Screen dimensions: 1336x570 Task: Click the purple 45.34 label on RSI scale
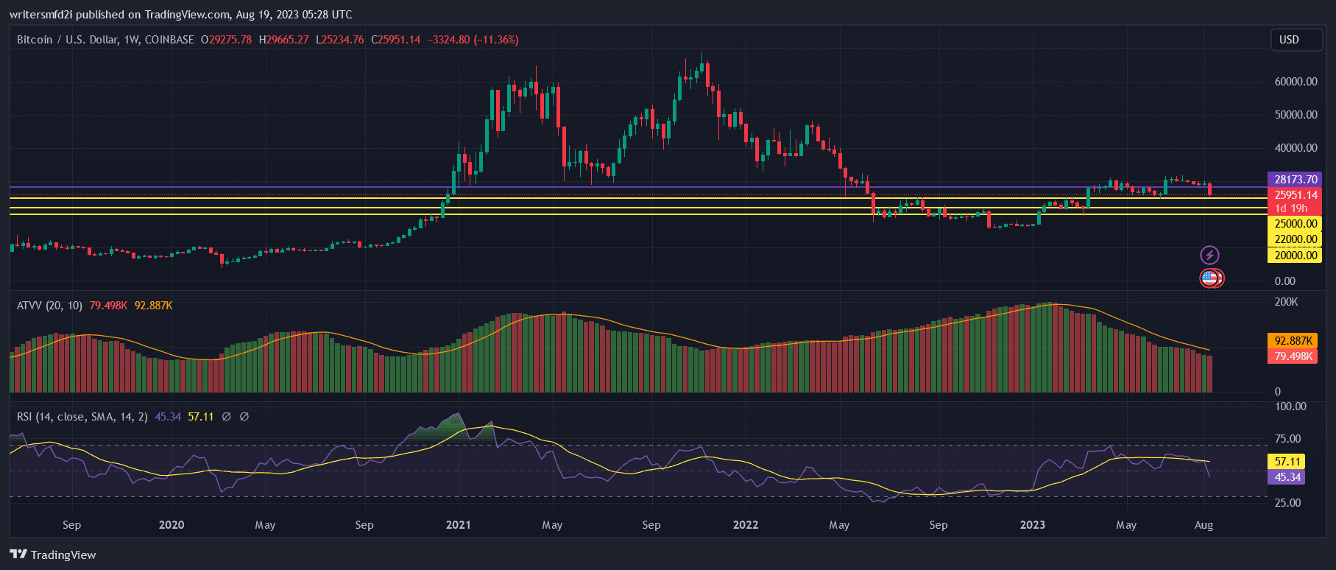(x=1287, y=477)
